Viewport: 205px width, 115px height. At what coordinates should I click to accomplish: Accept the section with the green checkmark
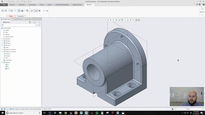point(44,11)
